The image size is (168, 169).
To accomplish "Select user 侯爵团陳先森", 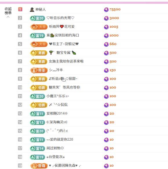I will 65,166.
